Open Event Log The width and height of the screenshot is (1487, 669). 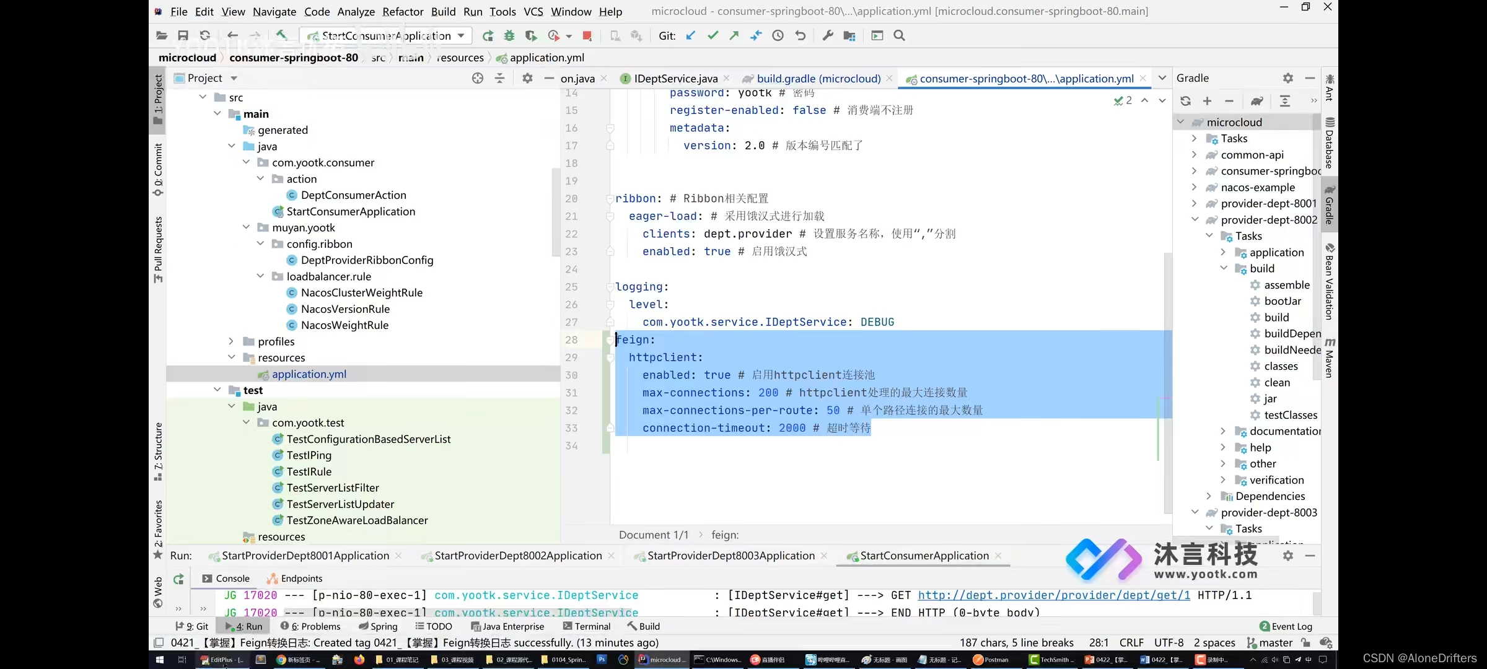(x=1286, y=626)
